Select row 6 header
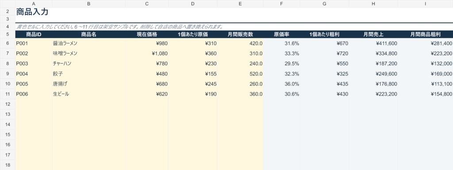 coord(8,44)
